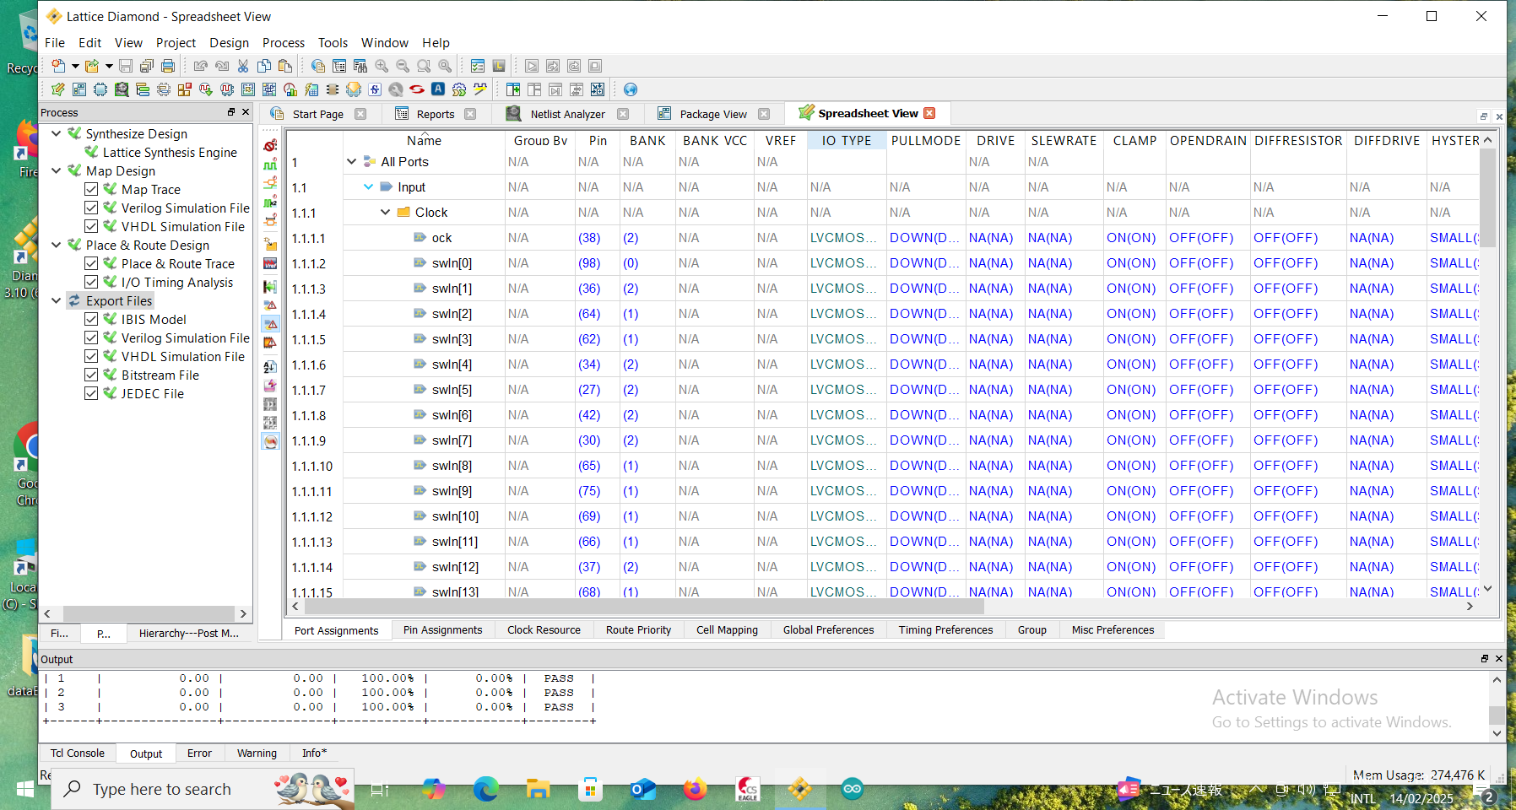The height and width of the screenshot is (810, 1516).
Task: Click the Zoom Out magnifier icon
Action: pos(403,66)
